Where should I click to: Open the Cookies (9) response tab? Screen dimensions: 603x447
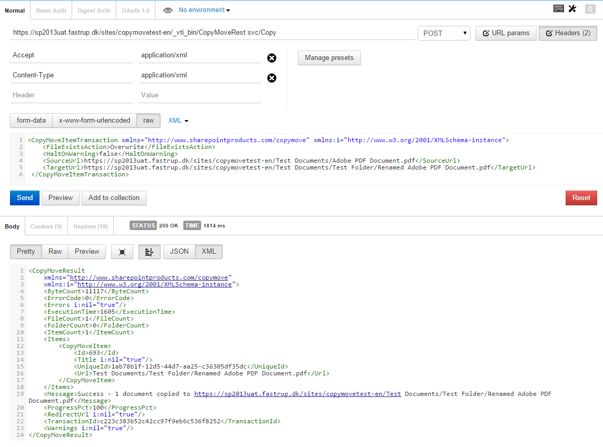tap(46, 226)
